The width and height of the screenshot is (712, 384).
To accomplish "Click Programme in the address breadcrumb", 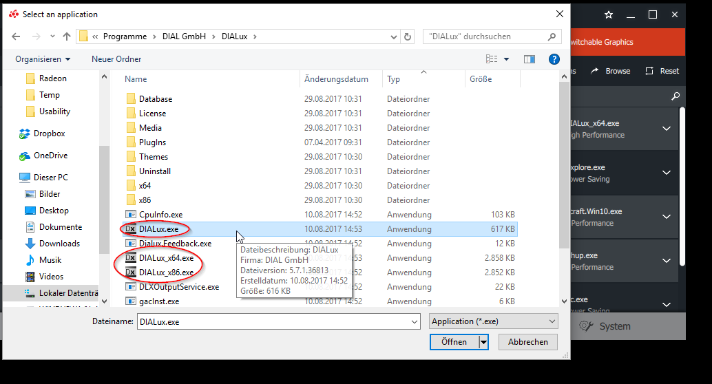I will click(x=125, y=36).
